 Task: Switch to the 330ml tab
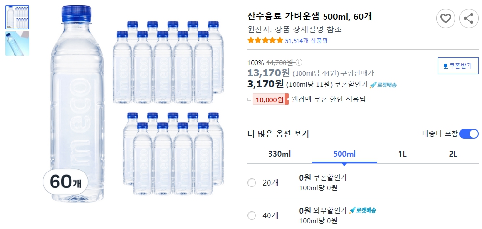pyautogui.click(x=280, y=154)
